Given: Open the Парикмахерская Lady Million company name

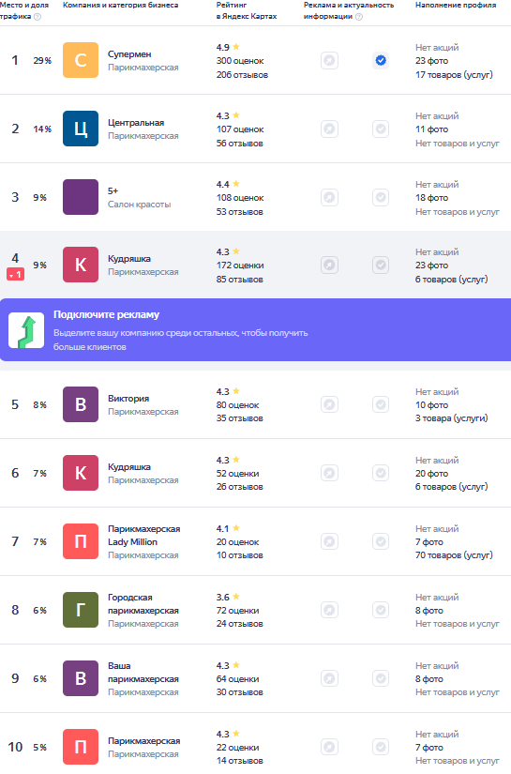Looking at the screenshot, I should (x=144, y=535).
